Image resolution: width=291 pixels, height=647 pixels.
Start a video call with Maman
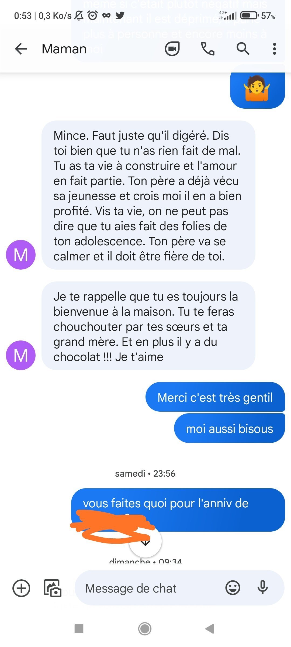pos(172,49)
